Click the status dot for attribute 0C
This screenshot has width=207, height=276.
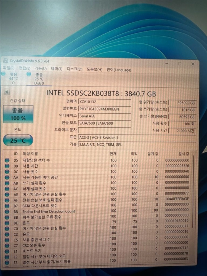7,172
